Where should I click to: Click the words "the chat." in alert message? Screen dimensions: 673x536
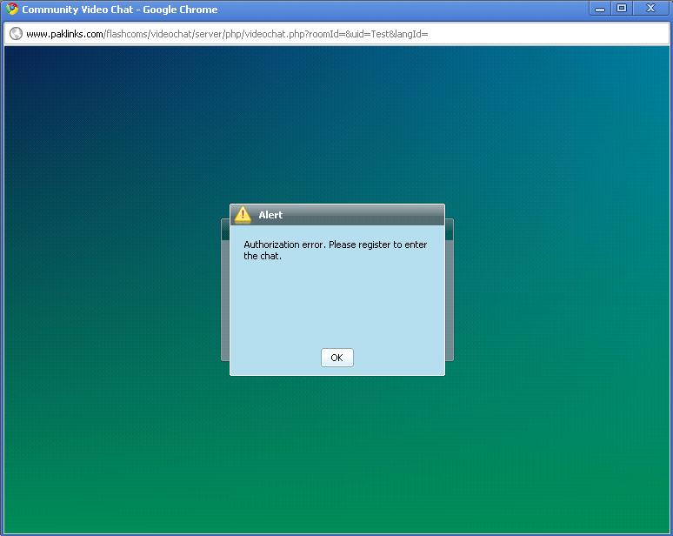(x=263, y=256)
